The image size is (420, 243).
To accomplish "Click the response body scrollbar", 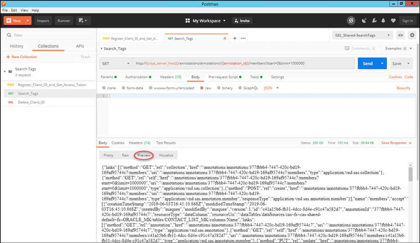I will pos(410,174).
